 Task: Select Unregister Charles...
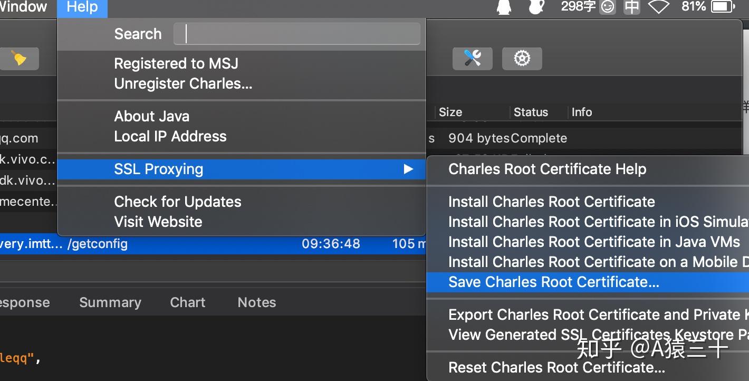point(241,83)
